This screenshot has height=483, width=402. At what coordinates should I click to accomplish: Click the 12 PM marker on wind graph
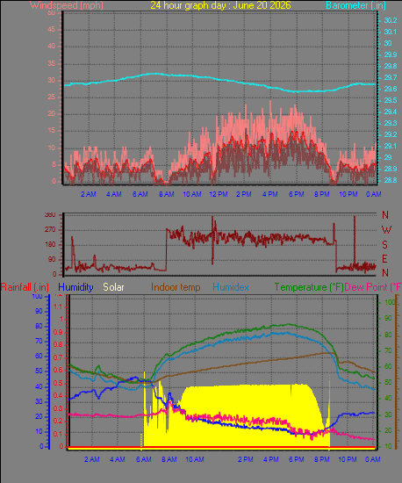click(219, 194)
